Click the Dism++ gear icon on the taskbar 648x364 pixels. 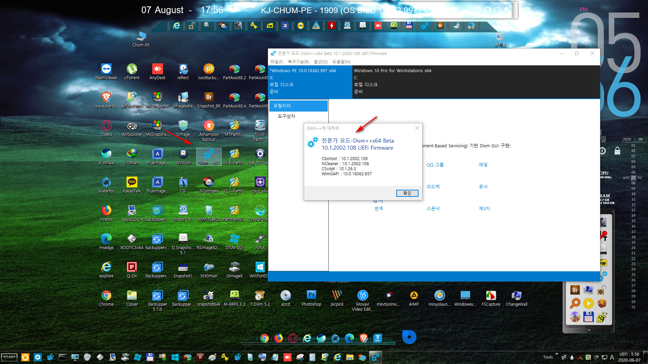click(x=375, y=357)
